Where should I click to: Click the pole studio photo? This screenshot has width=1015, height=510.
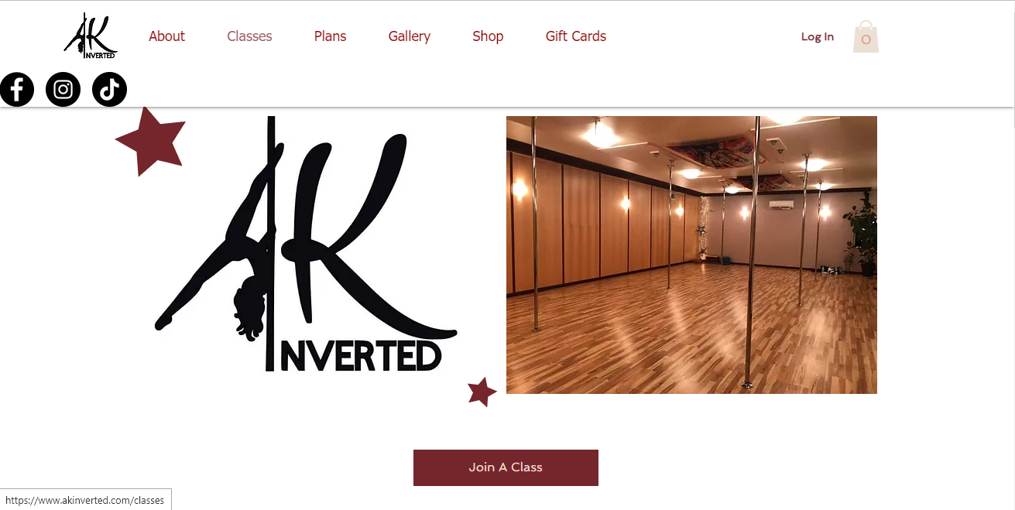(x=691, y=255)
